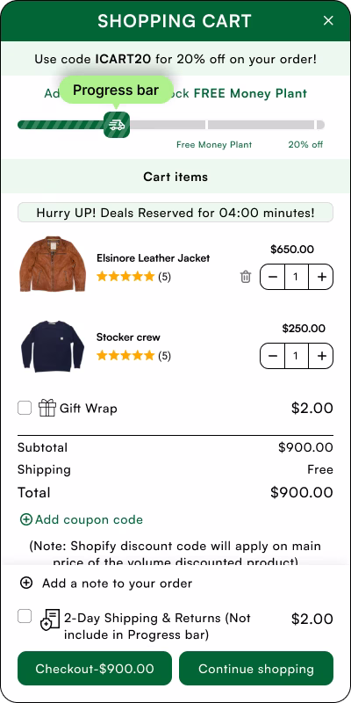Enable the Gift Wrap checkbox

25,408
